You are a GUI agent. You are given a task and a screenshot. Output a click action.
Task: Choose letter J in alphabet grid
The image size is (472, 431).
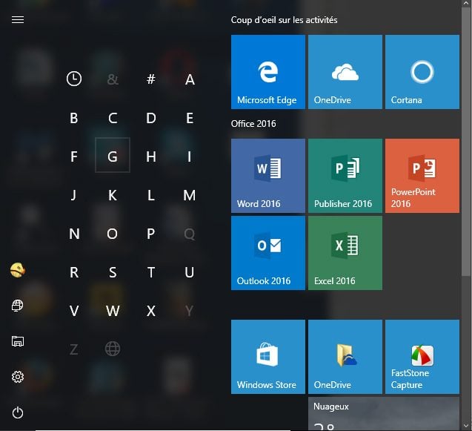click(x=74, y=194)
